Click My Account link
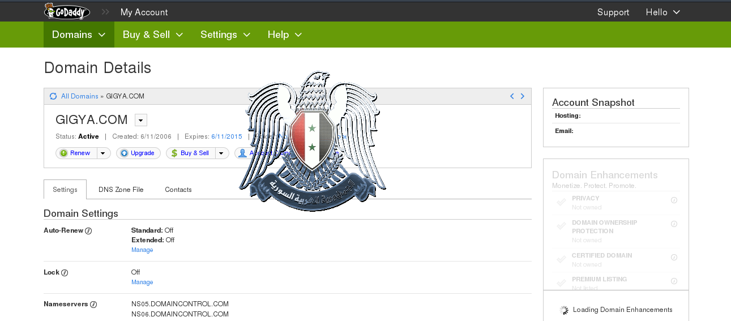The height and width of the screenshot is (321, 731). [x=144, y=12]
